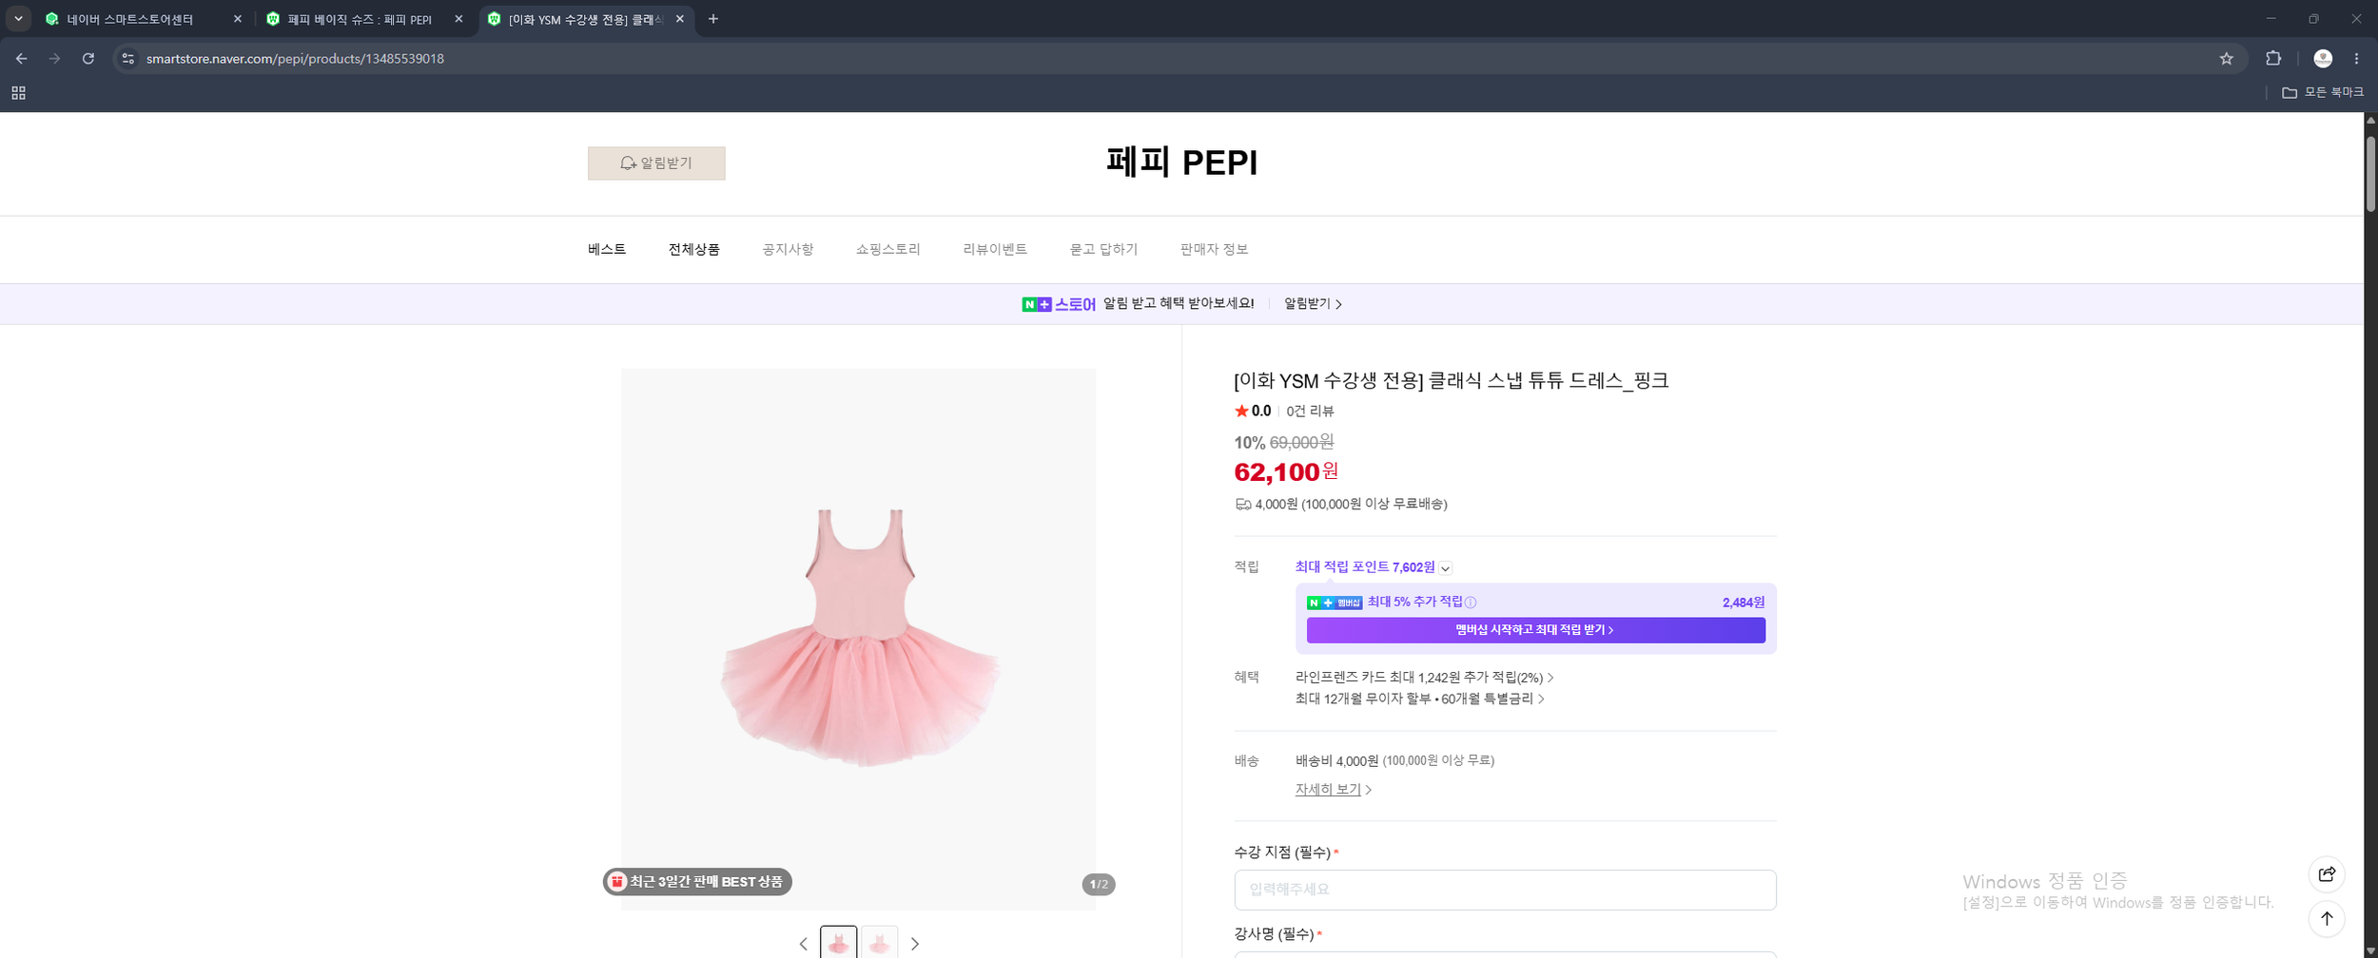Click the 0건 리뷰 link

(1310, 412)
